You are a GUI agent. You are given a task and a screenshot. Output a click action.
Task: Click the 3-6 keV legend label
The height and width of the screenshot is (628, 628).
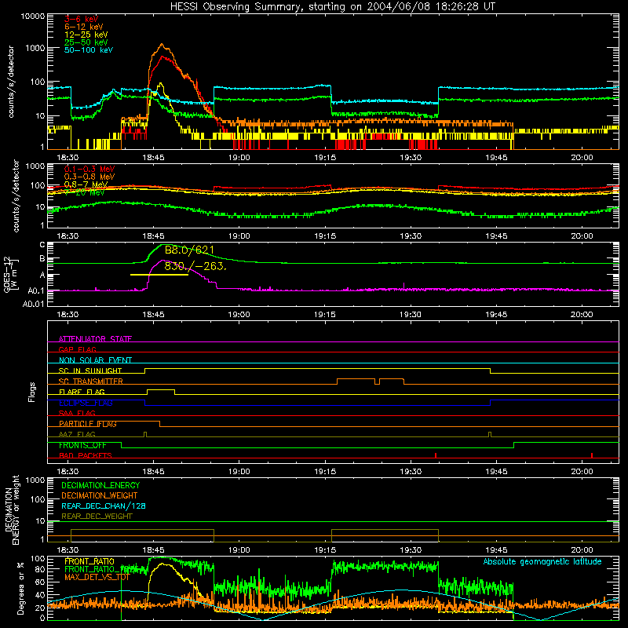tap(82, 19)
